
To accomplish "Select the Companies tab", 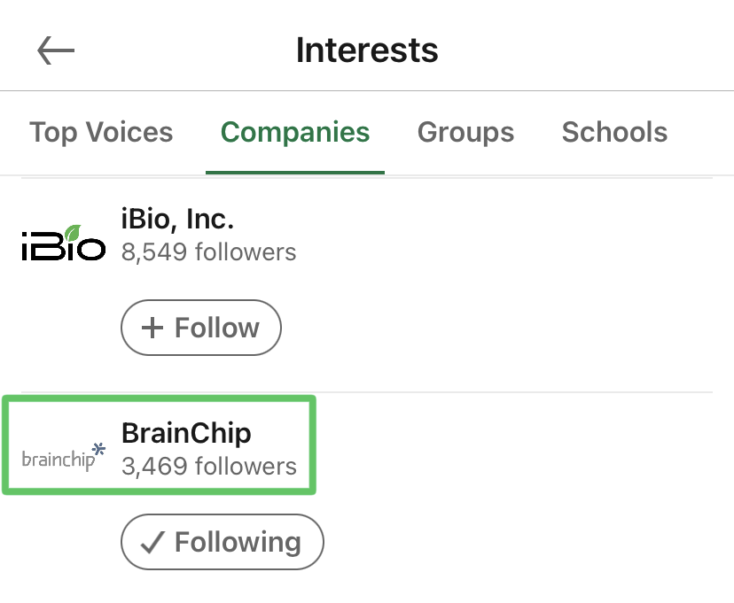I will tap(295, 132).
